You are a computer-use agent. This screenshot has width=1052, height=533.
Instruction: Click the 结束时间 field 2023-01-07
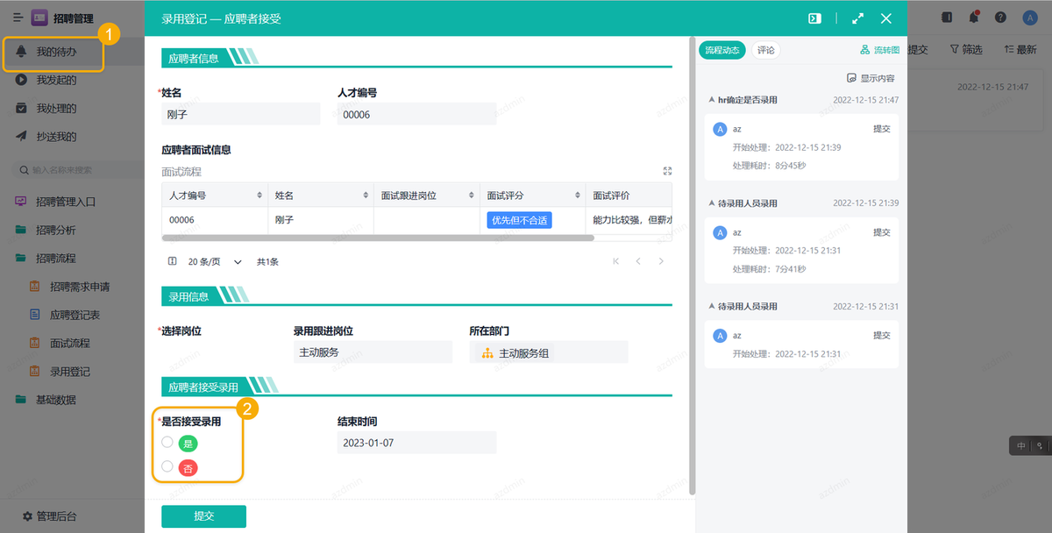(416, 443)
